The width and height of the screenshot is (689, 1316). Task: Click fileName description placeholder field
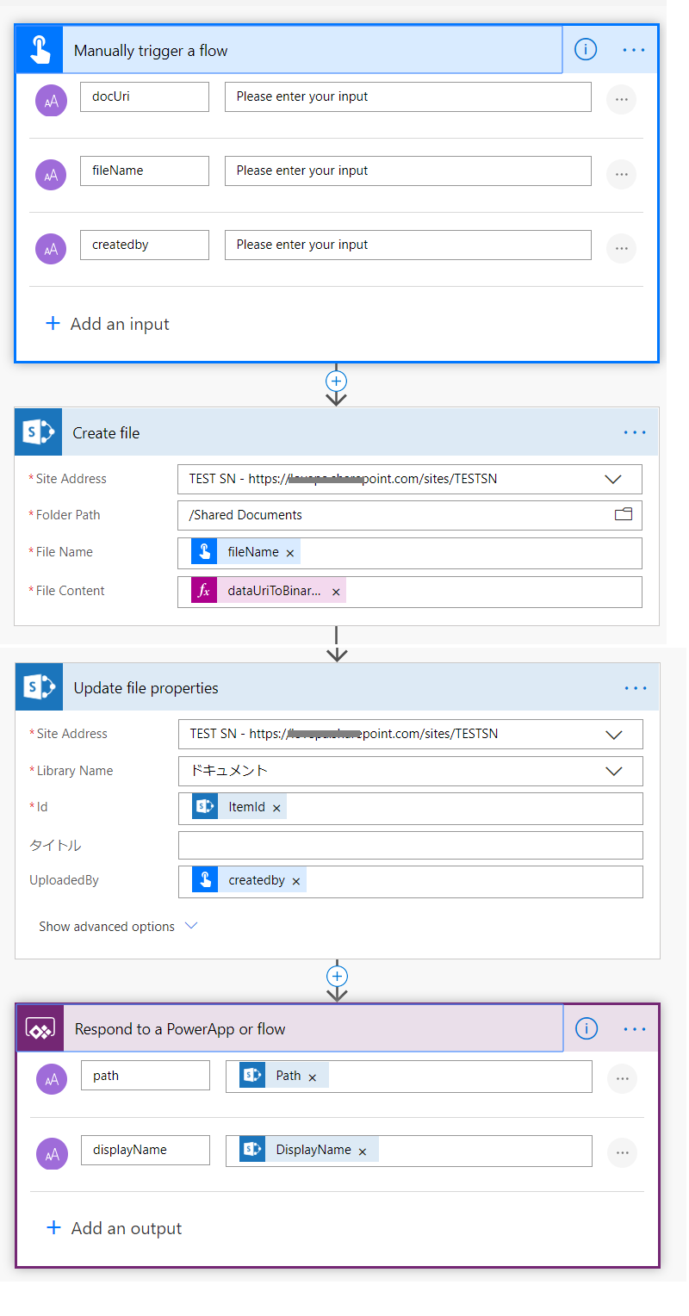(x=408, y=171)
